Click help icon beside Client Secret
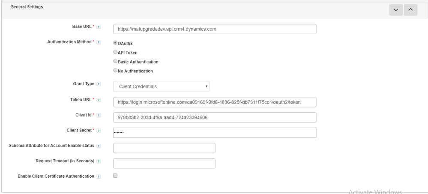Screen dimensions: 428x194 (x=99, y=131)
